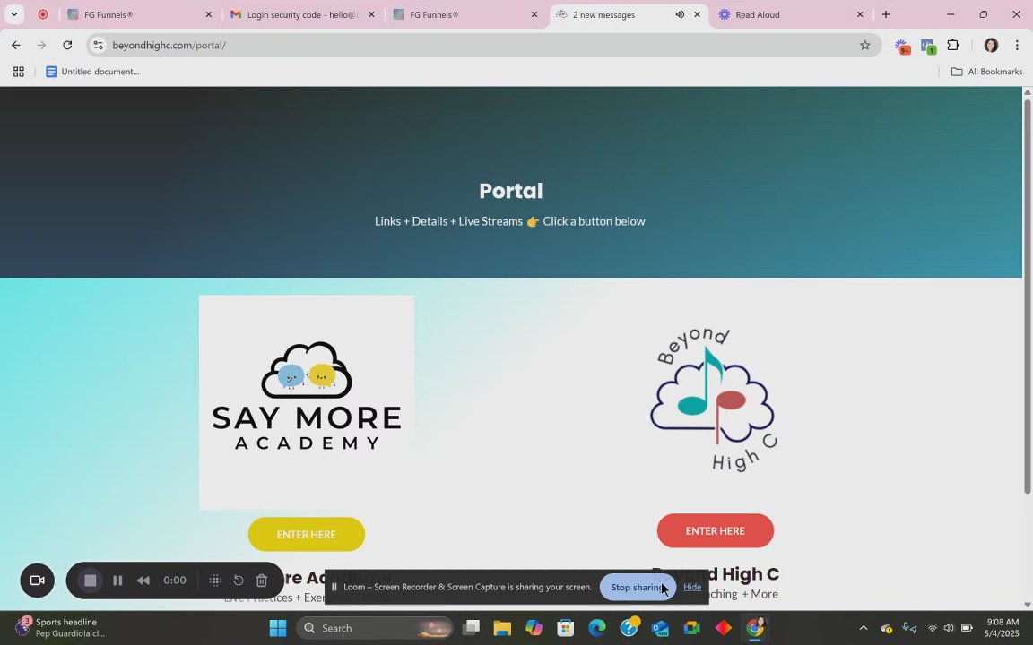
Task: Open the Untitled document bookmark
Action: pyautogui.click(x=92, y=71)
